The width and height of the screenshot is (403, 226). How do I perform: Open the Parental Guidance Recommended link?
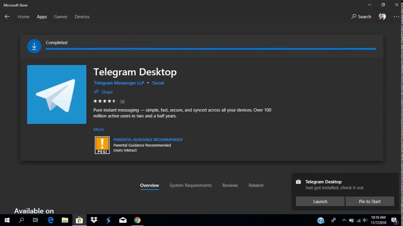[x=148, y=140]
